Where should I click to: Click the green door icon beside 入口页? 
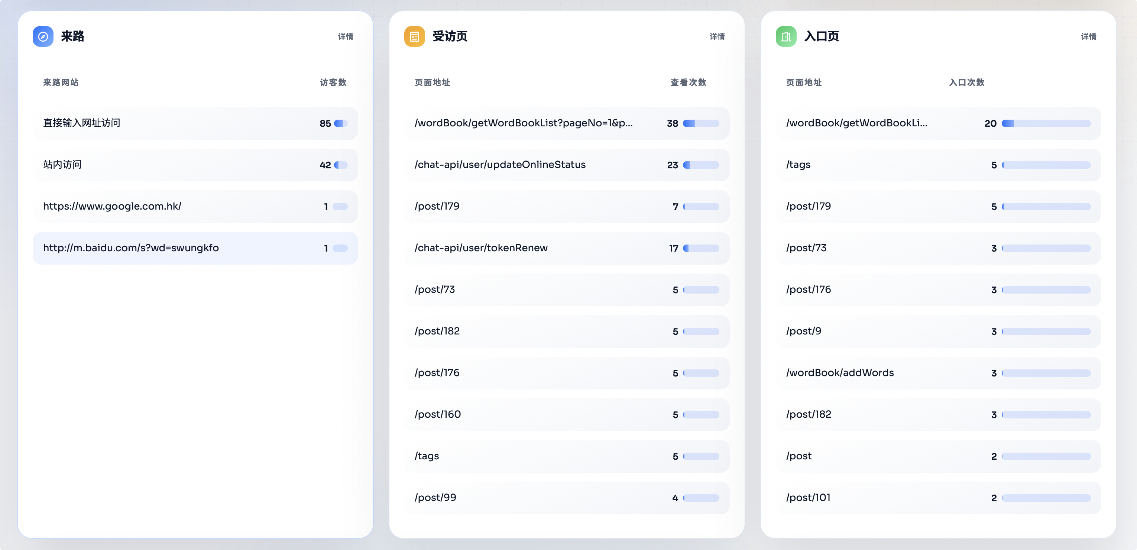pos(785,36)
